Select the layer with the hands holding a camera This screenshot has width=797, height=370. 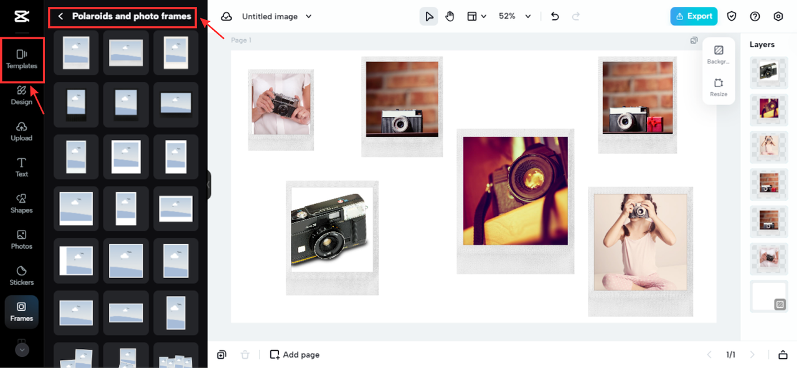coord(769,259)
